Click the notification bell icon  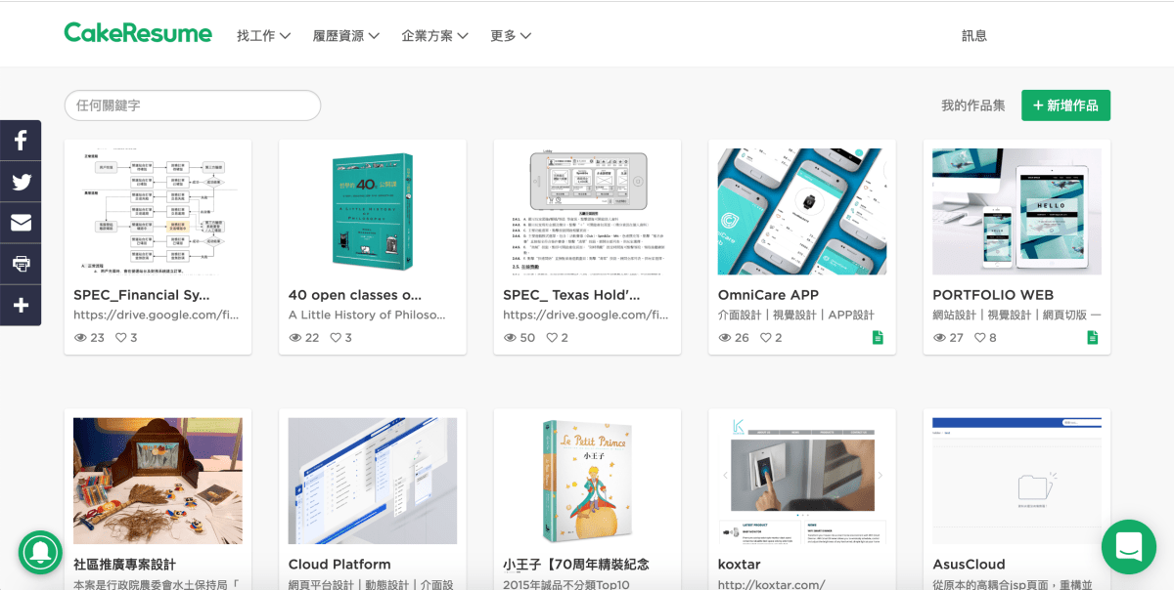(x=40, y=553)
